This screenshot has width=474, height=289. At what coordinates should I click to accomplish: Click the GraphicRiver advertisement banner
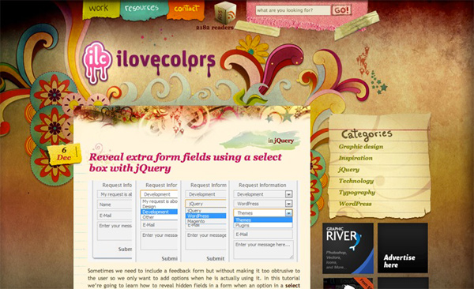(x=348, y=248)
